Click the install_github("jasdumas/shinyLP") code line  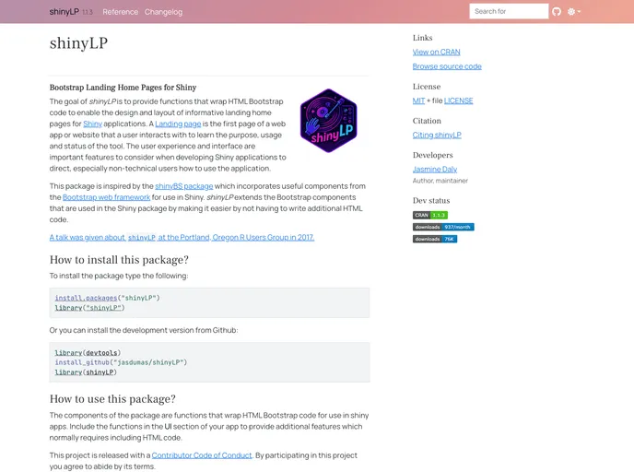point(121,362)
